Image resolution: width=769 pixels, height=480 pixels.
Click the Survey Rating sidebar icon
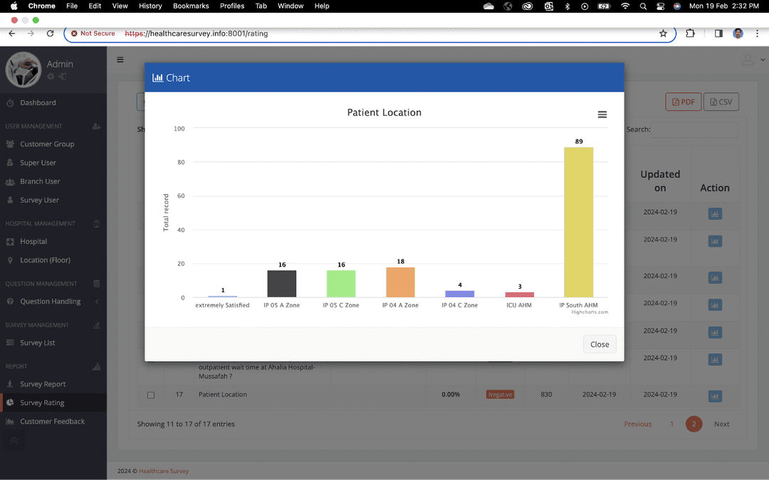[x=10, y=402]
